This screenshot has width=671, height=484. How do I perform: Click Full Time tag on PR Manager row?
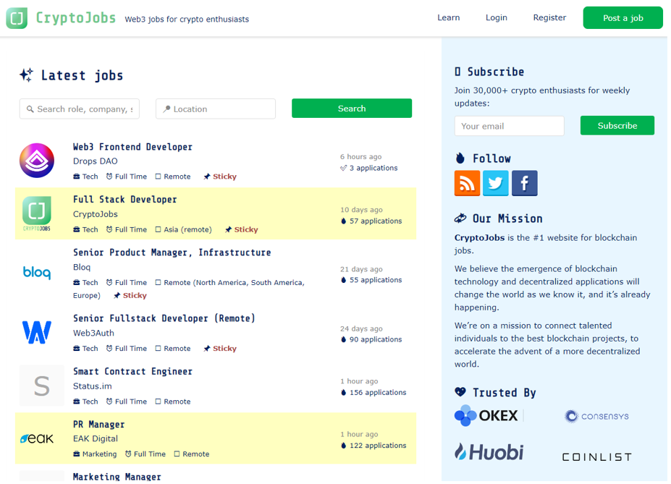click(x=145, y=454)
